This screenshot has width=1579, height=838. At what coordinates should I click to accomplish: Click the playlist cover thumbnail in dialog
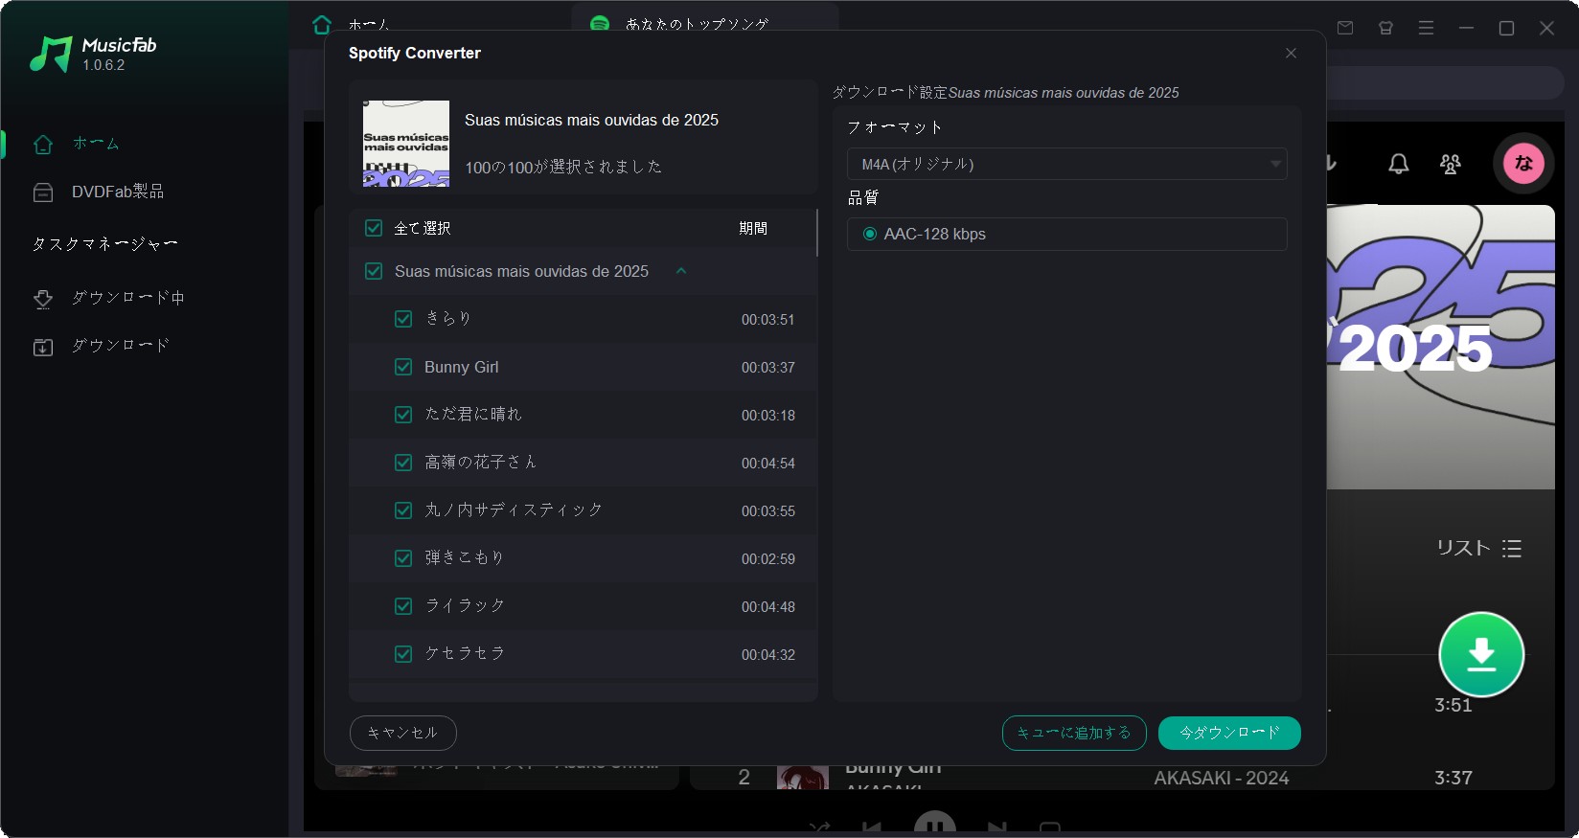(x=406, y=144)
